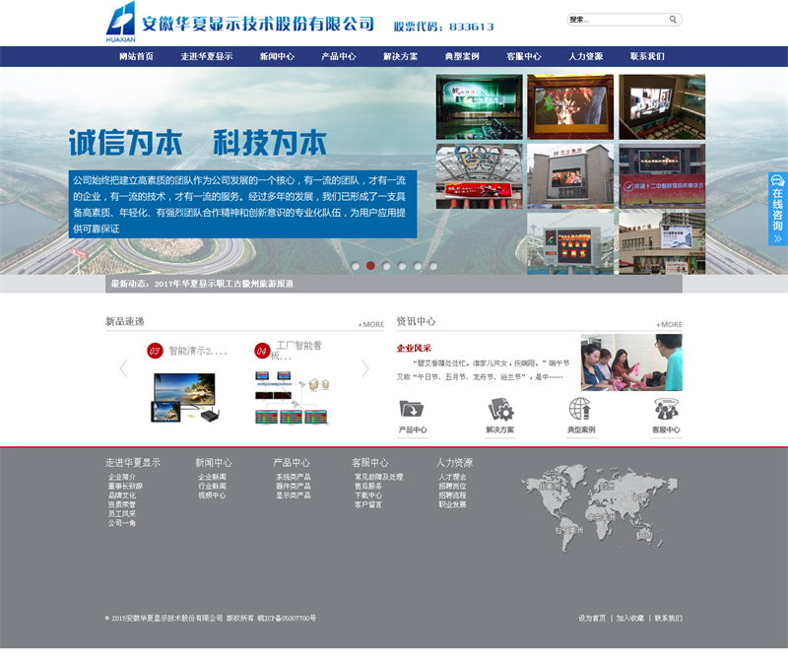Open 走进华夏显示 navigation menu
The image size is (788, 657).
(x=207, y=56)
